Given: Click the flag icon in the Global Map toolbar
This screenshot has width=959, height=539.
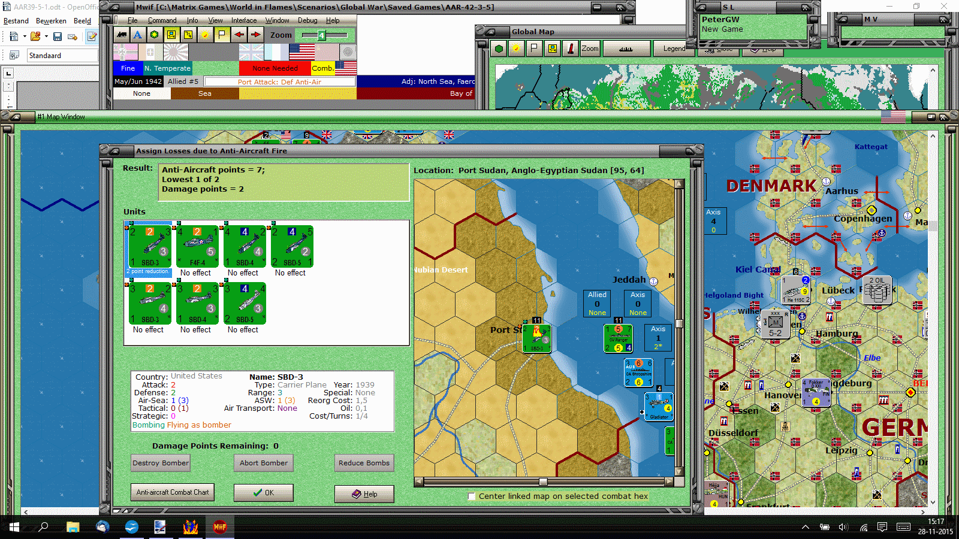Looking at the screenshot, I should point(533,49).
